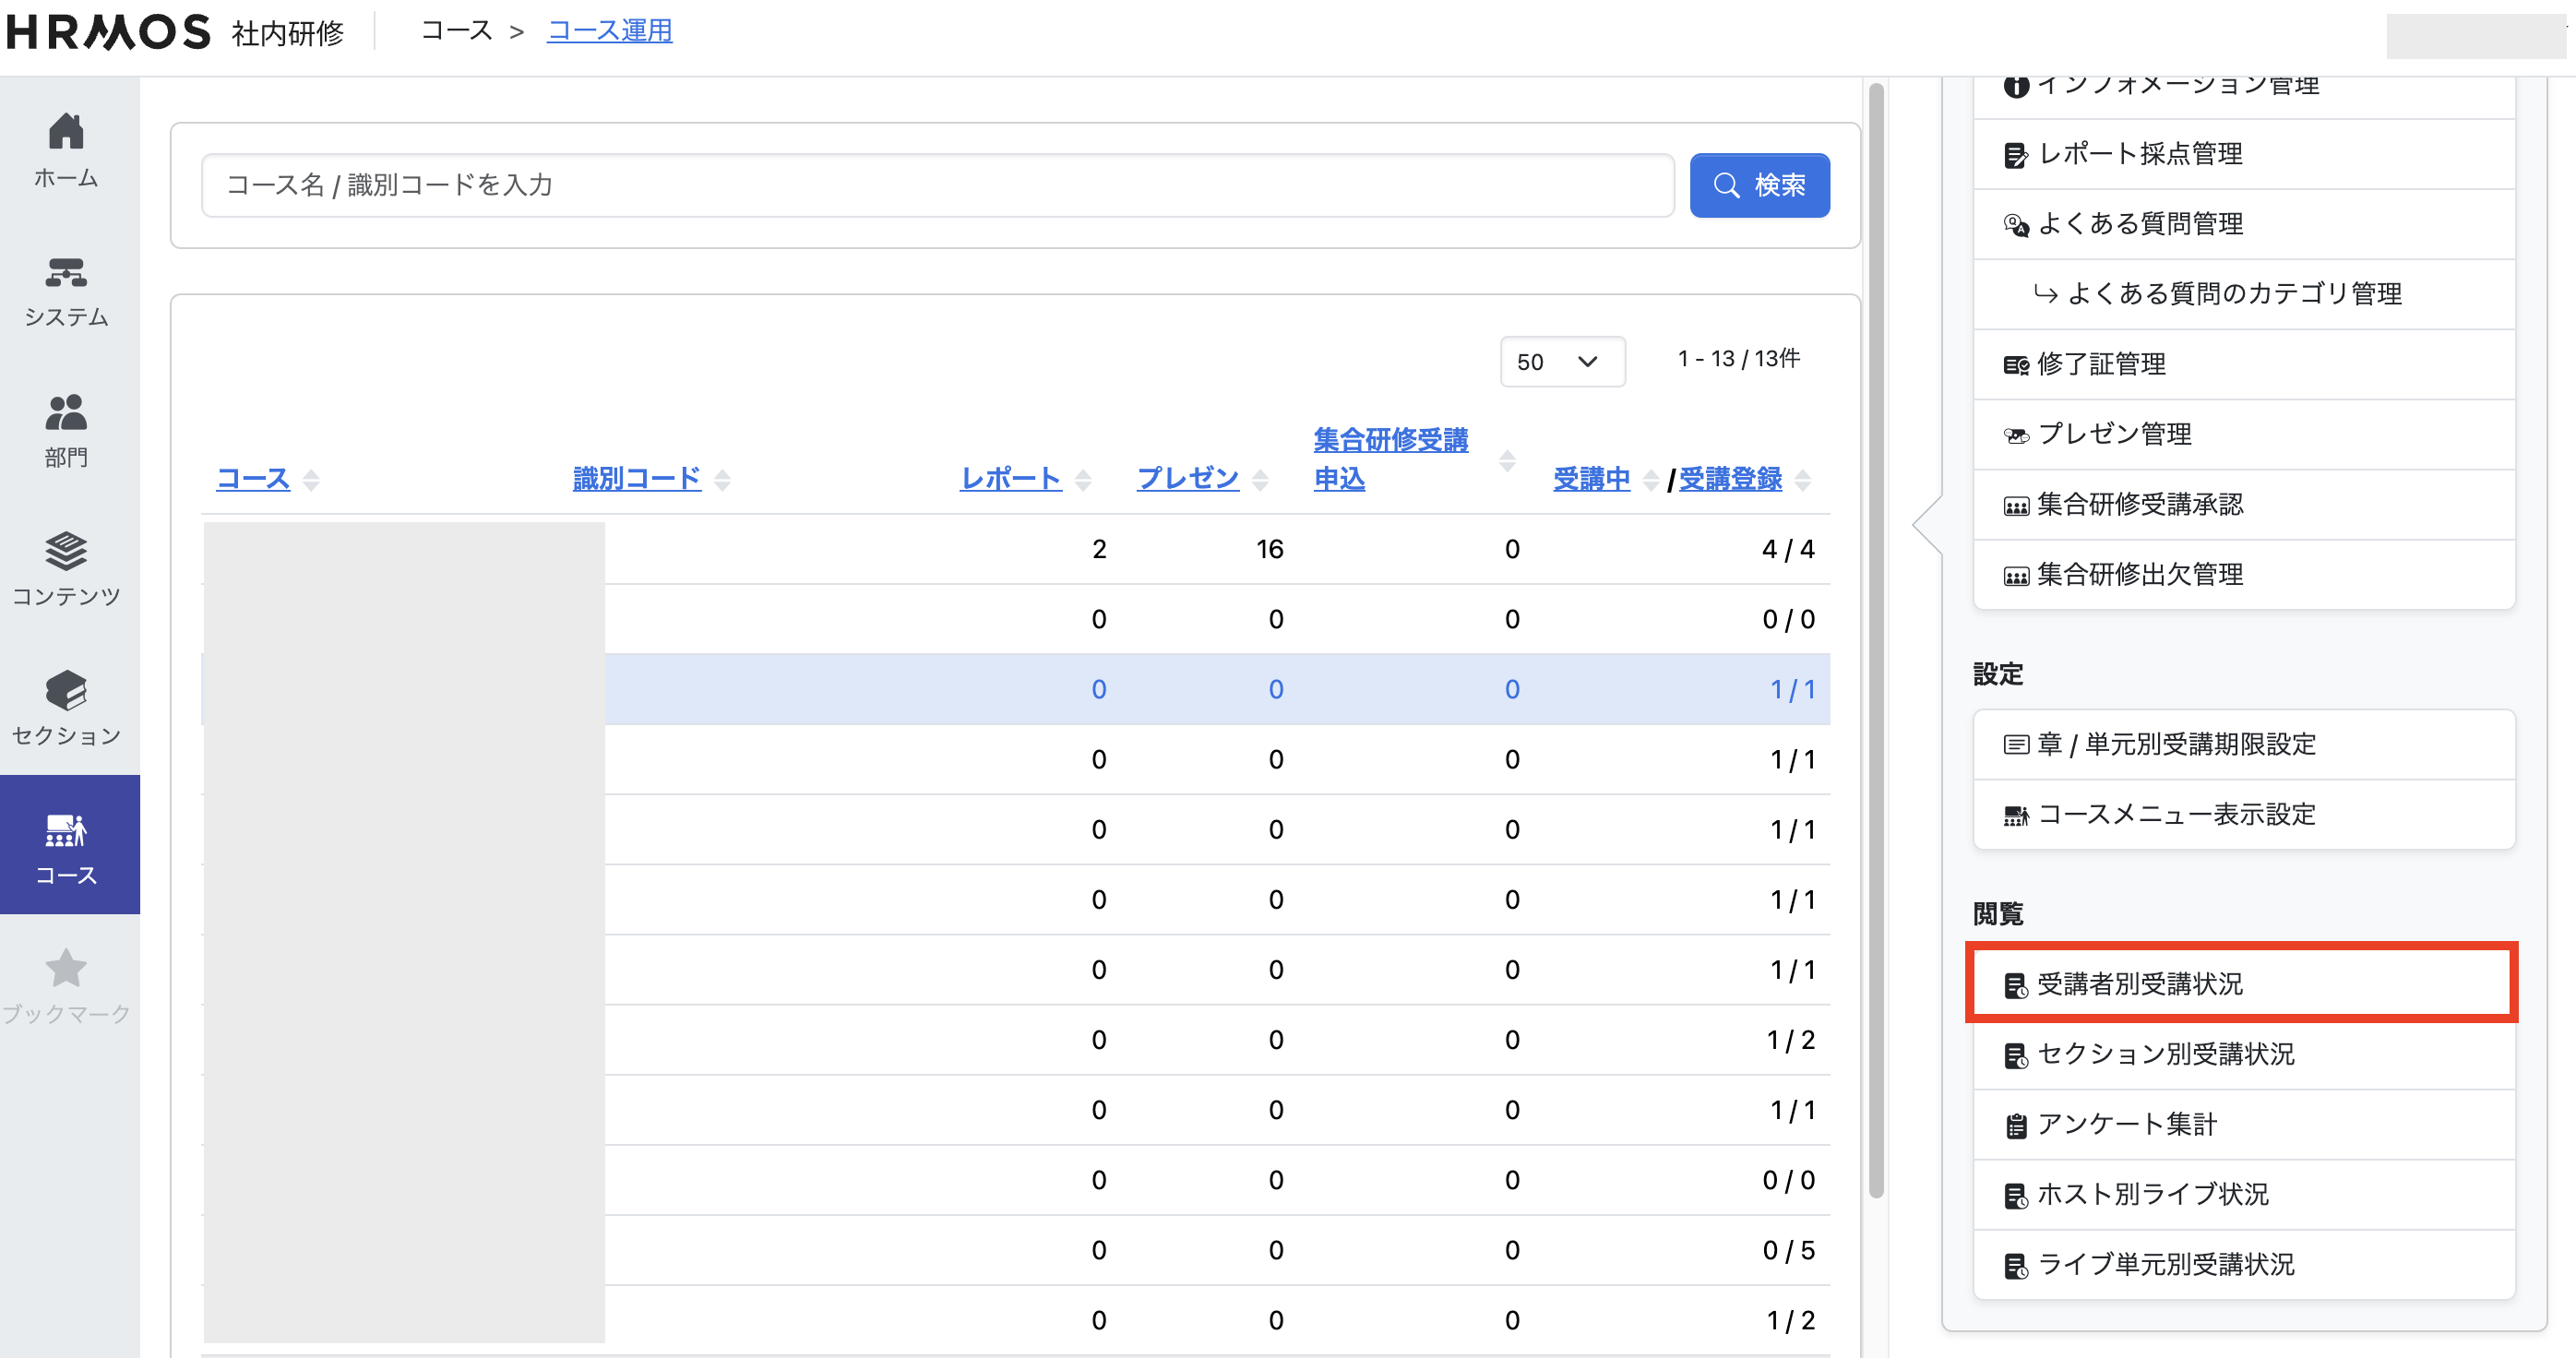Open 修了証管理 menu item

click(x=2100, y=364)
